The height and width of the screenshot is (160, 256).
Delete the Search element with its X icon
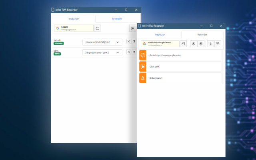(129, 42)
